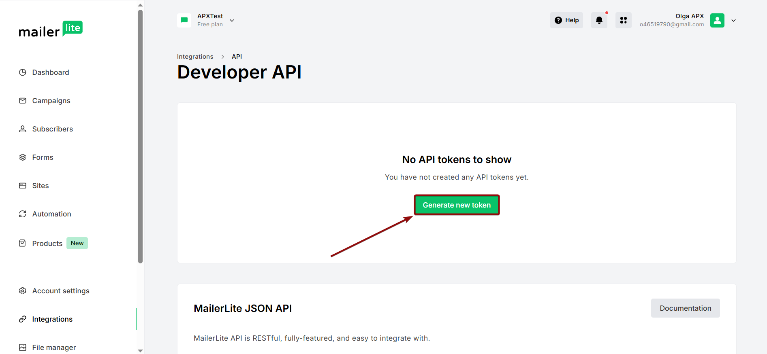767x354 pixels.
Task: Open Sites in the sidebar
Action: point(41,186)
